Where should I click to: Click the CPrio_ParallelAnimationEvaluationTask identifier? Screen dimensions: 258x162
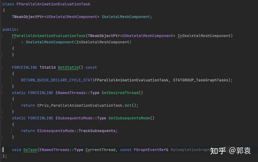point(80,105)
